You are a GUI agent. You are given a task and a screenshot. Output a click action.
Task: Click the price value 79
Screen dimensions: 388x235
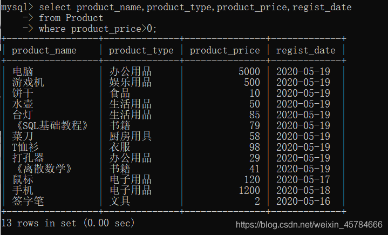[x=255, y=125]
